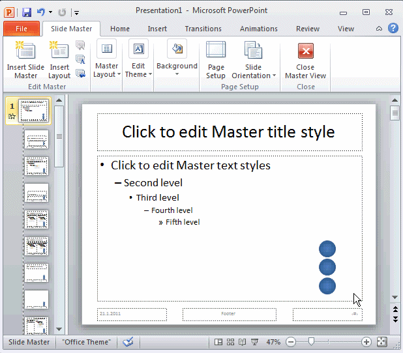Start Slide Show from status bar
403x353 pixels.
254,342
